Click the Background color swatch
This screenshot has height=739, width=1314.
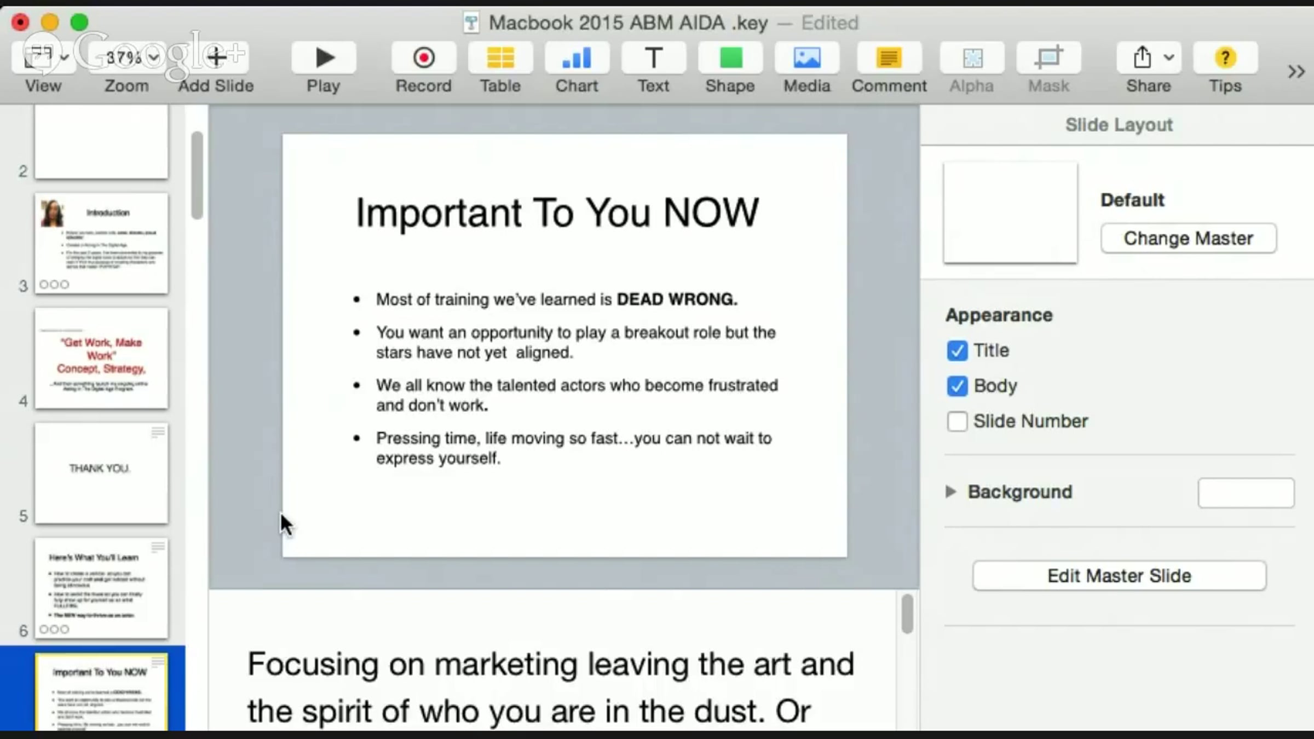1246,493
